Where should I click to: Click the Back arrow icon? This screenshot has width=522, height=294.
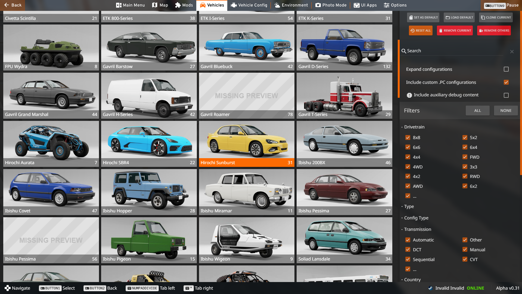pyautogui.click(x=7, y=5)
